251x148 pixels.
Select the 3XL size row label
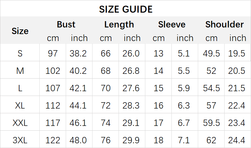point(20,140)
